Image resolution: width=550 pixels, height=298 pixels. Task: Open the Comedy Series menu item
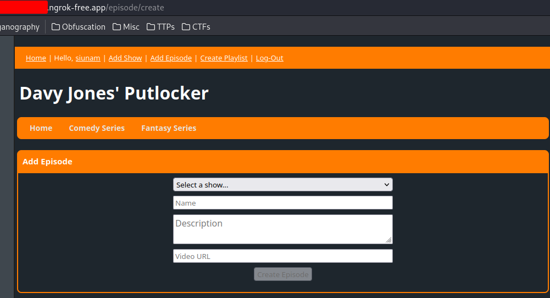pyautogui.click(x=97, y=128)
